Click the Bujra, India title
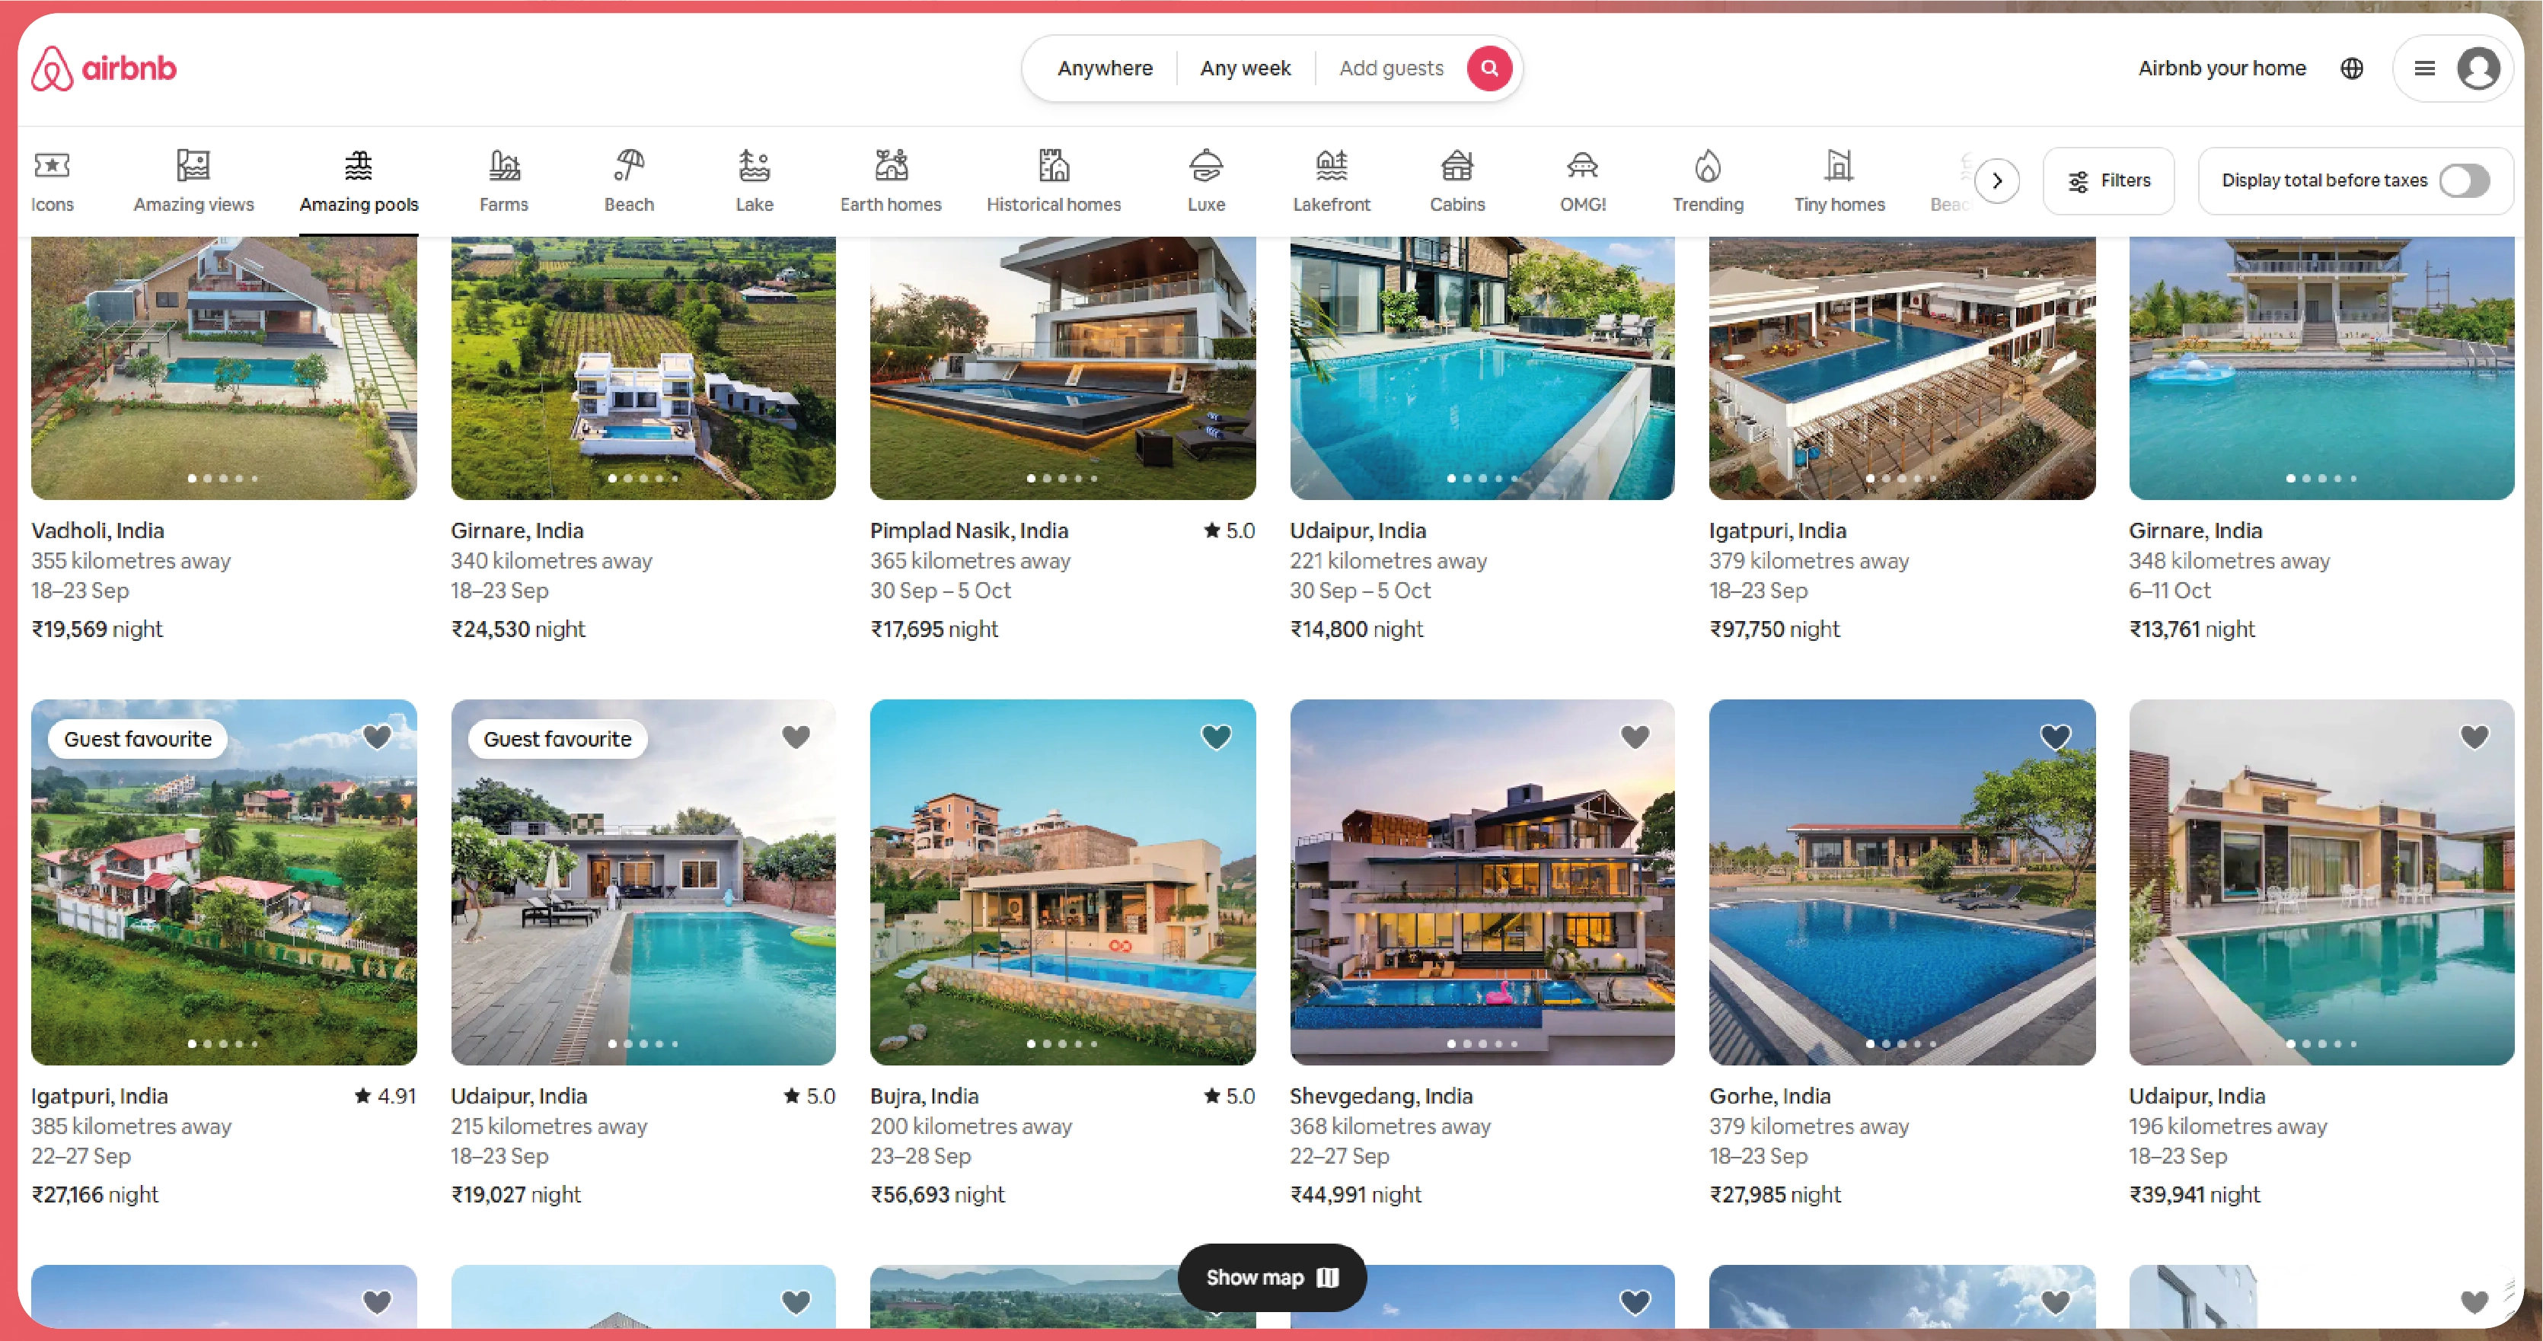 coord(924,1095)
